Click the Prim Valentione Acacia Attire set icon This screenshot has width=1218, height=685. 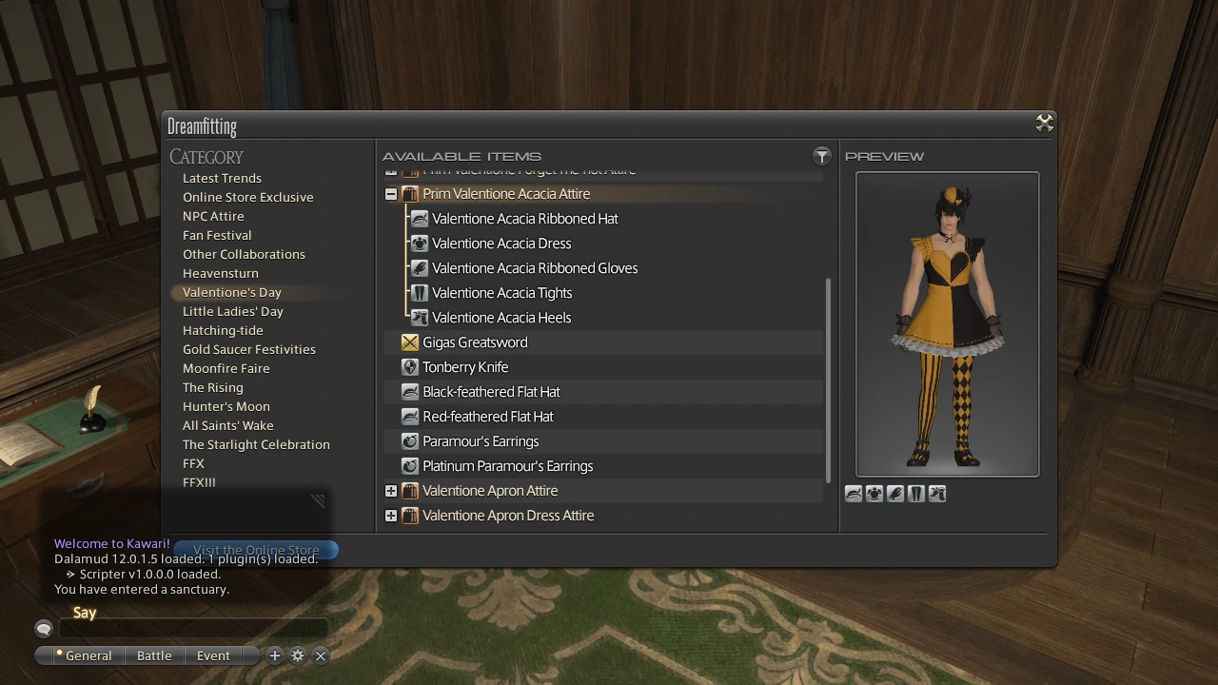pos(410,194)
